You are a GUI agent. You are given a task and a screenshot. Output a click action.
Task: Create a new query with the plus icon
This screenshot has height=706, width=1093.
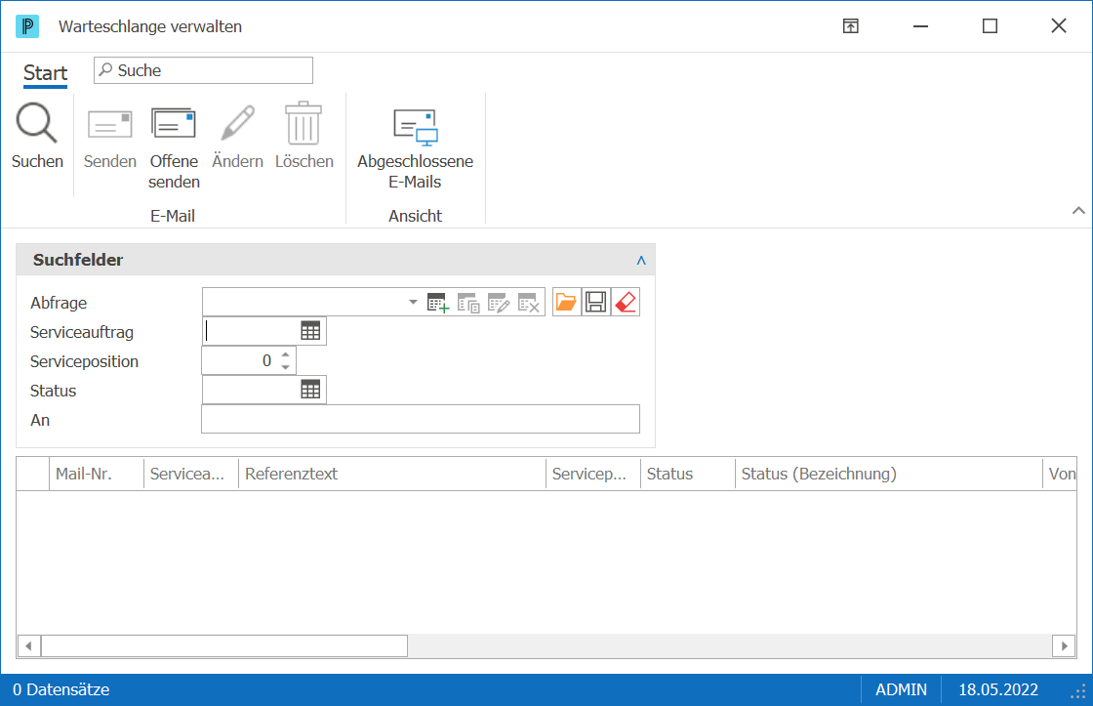(x=438, y=303)
